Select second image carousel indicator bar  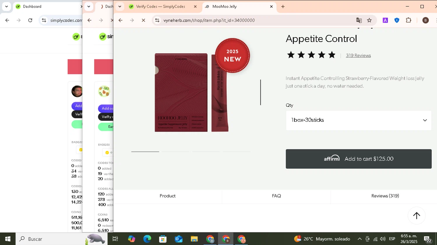pyautogui.click(x=175, y=151)
